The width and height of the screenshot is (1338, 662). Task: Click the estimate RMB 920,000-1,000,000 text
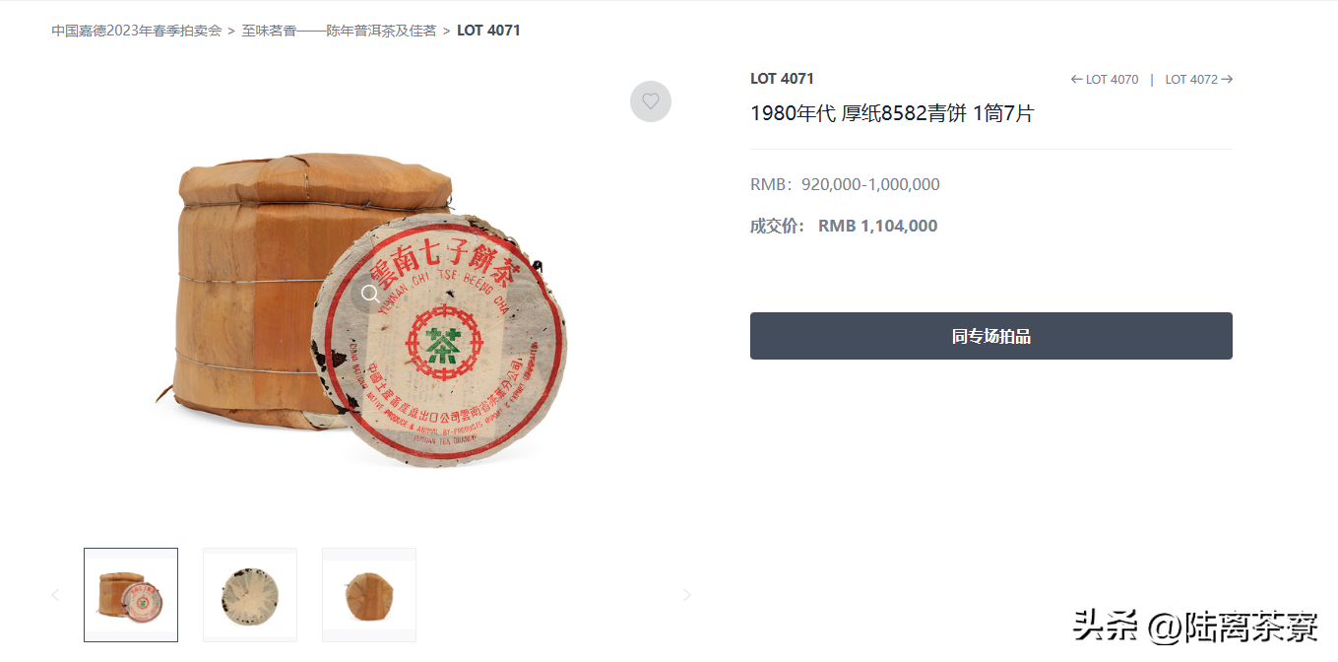pos(845,184)
